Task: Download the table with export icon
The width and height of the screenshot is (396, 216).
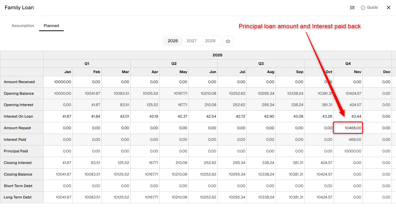Action: [228, 41]
